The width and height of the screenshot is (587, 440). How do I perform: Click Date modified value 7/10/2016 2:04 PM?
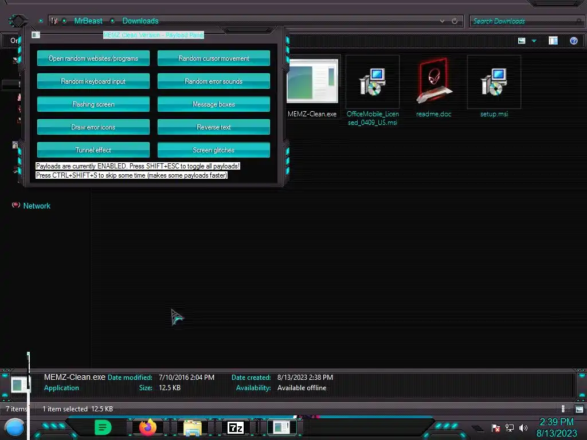point(186,378)
